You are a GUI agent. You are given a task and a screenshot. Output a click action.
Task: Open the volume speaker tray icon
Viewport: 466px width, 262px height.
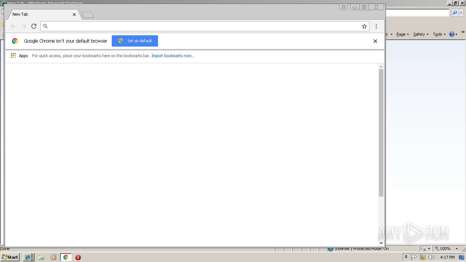tap(431, 257)
